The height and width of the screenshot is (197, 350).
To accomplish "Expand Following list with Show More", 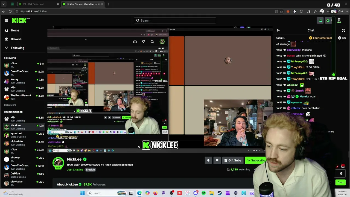I will click(x=10, y=105).
